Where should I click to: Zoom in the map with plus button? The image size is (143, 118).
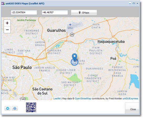click(7, 23)
